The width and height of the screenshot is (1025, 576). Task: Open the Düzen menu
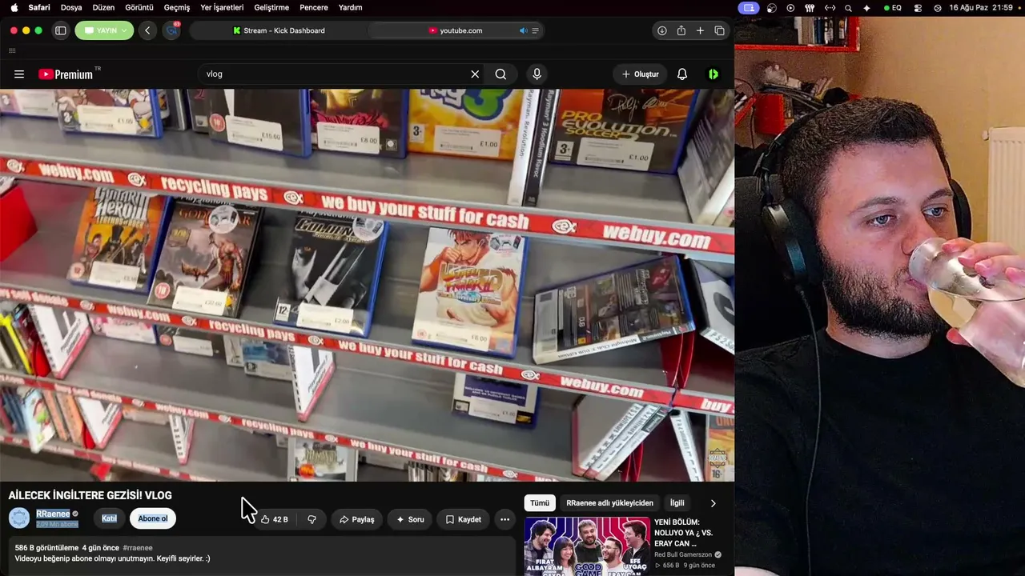pos(103,7)
